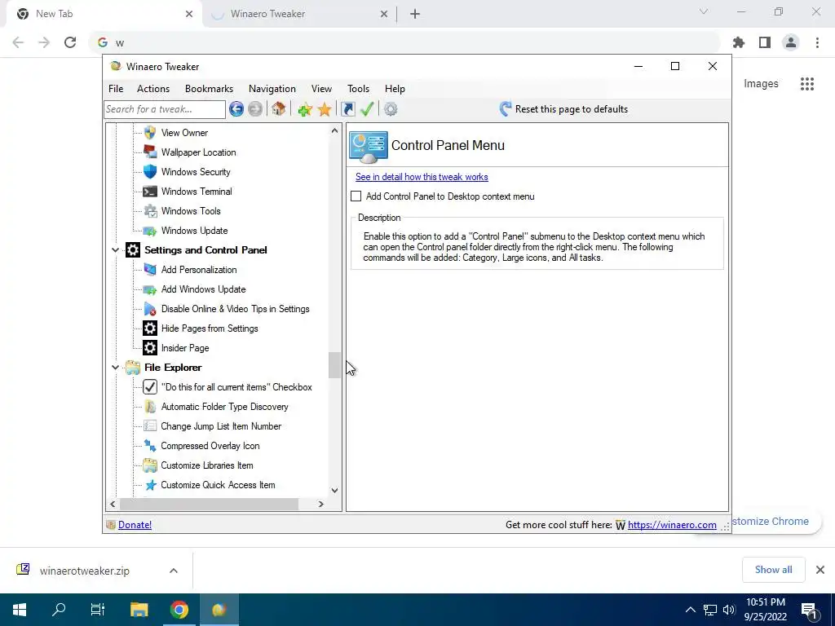Open the https://winaero.com link
The width and height of the screenshot is (835, 626).
pos(672,525)
